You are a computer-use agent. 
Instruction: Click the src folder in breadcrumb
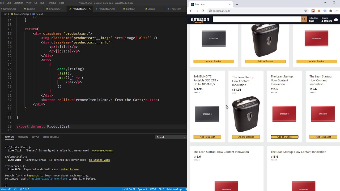[x=5, y=14]
